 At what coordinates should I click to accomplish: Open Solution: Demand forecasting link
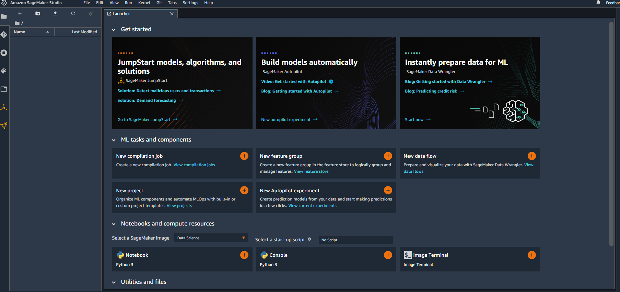click(x=150, y=100)
